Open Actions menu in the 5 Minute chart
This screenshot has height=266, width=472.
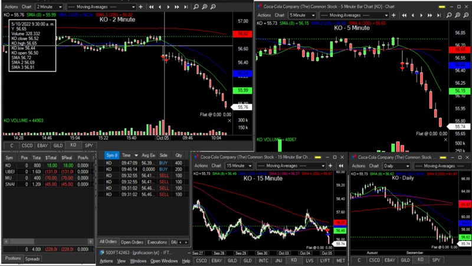click(x=264, y=15)
